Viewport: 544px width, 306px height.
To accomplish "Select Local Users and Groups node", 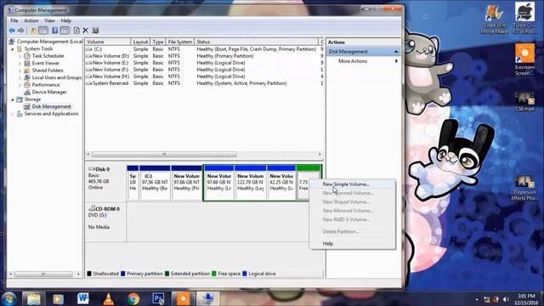I will click(x=57, y=77).
